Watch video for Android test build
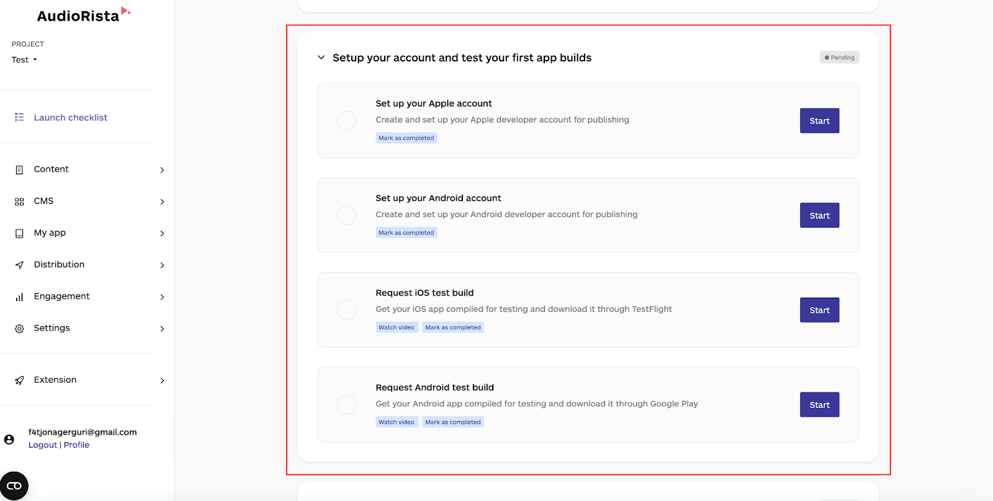Image resolution: width=993 pixels, height=501 pixels. coord(397,422)
